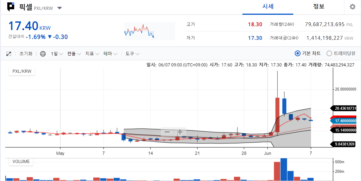Click the 14 date axis label

tap(150, 153)
